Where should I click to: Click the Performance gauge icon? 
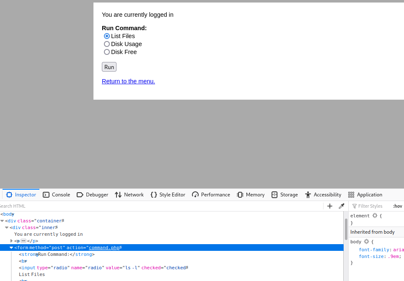195,195
